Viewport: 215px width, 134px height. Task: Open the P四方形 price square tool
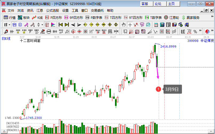[x=54, y=18]
